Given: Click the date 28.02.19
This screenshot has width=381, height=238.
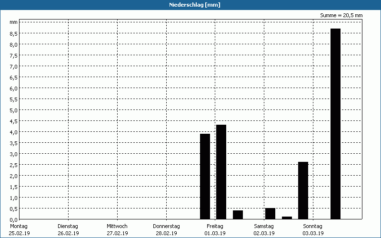Looking at the screenshot, I should (x=166, y=233).
